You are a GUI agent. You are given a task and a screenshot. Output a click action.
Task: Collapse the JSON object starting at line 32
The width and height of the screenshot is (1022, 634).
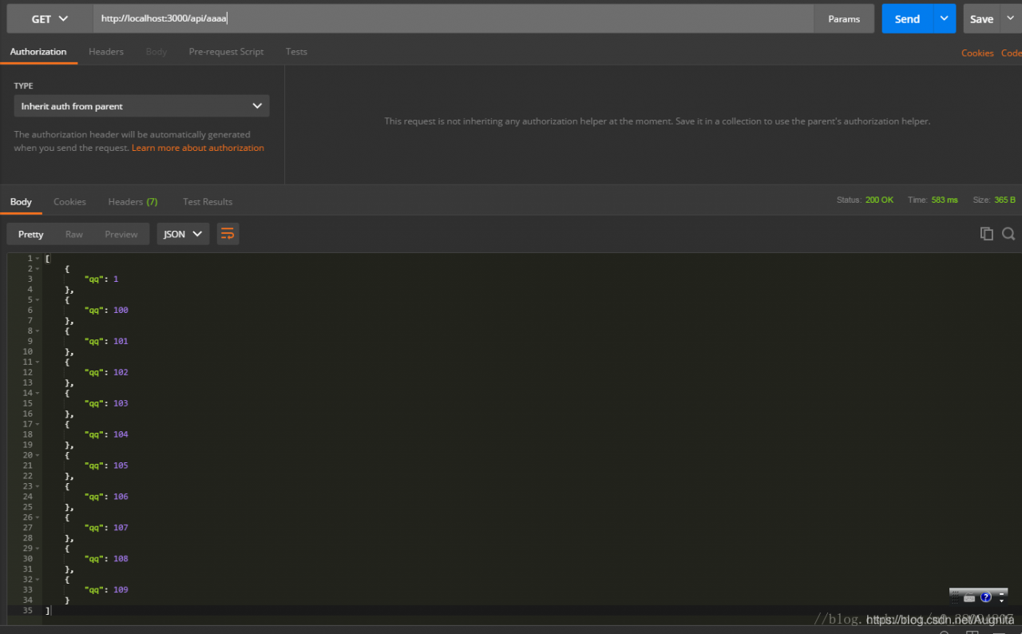point(38,581)
